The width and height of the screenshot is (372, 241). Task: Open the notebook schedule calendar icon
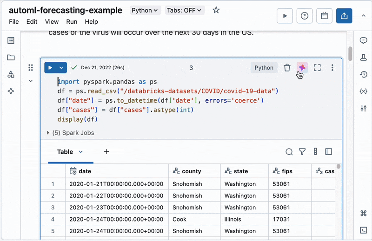[x=325, y=16]
